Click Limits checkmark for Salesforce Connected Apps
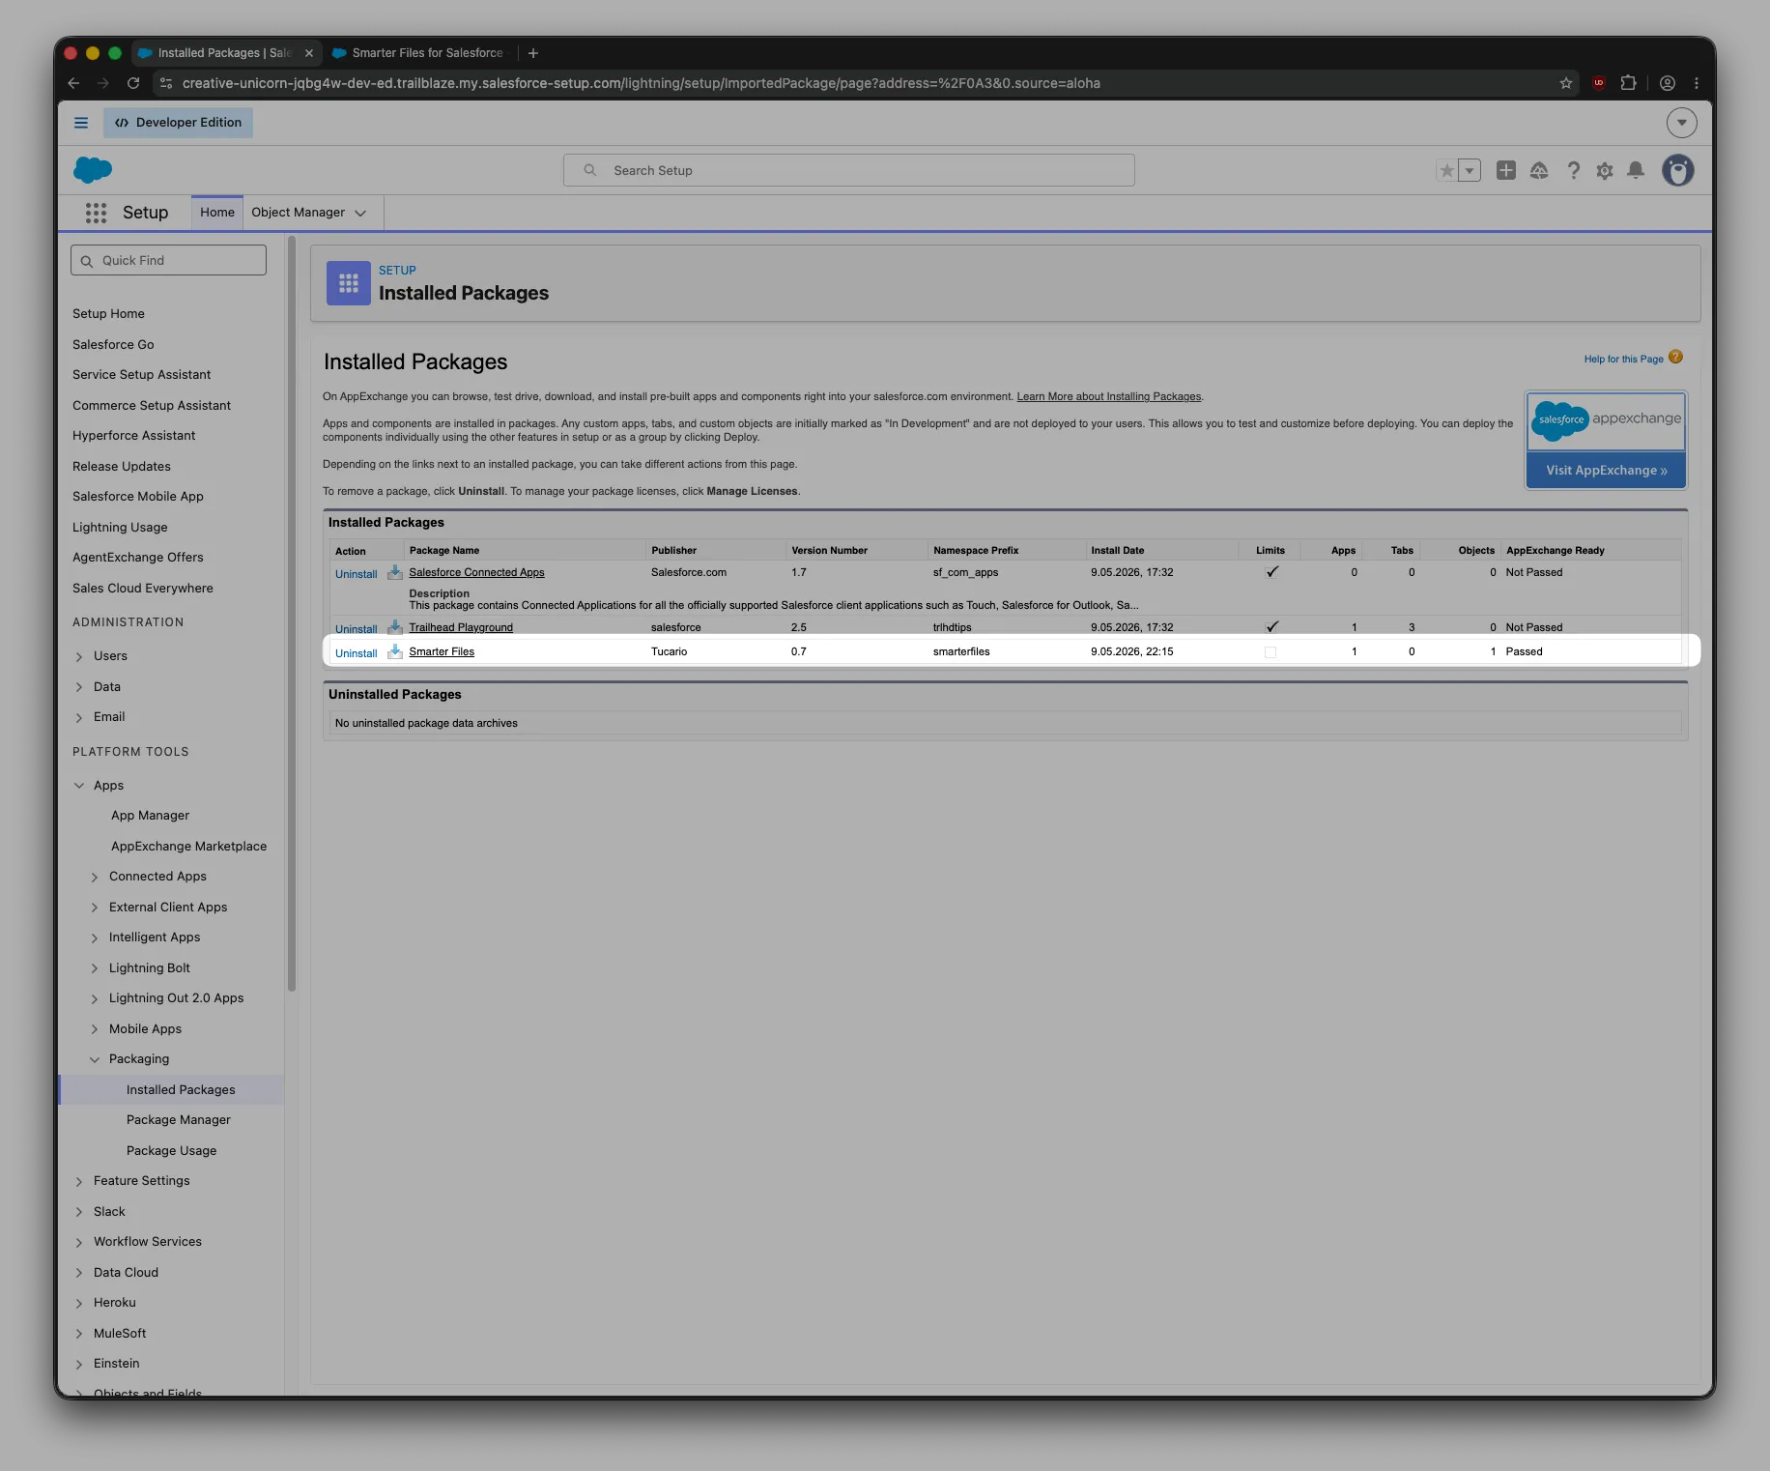The height and width of the screenshot is (1471, 1770). coord(1272,572)
